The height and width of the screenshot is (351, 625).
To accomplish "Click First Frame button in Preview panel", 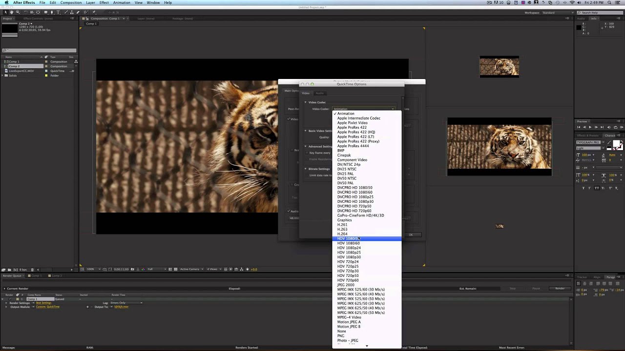I will click(x=579, y=127).
